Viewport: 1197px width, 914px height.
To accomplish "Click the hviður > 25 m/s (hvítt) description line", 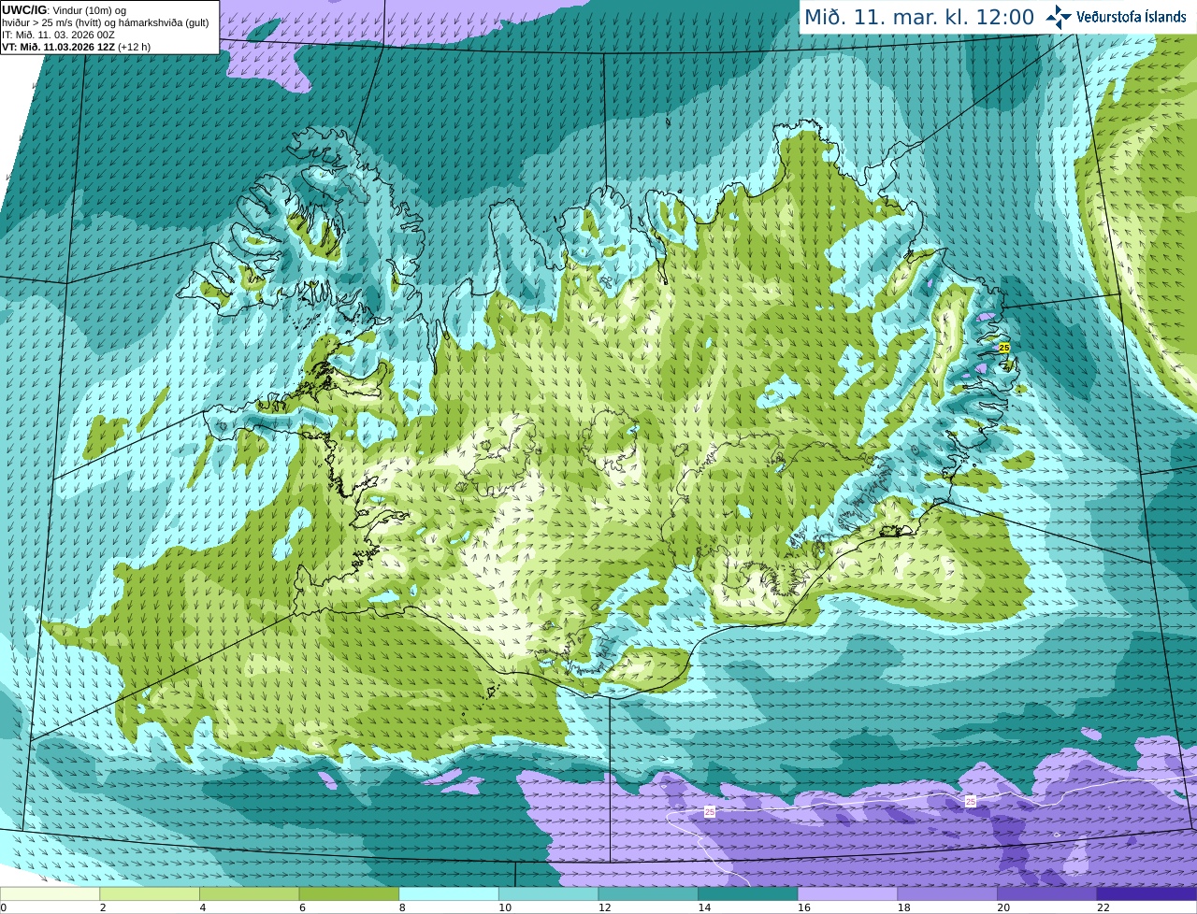I will [x=105, y=22].
